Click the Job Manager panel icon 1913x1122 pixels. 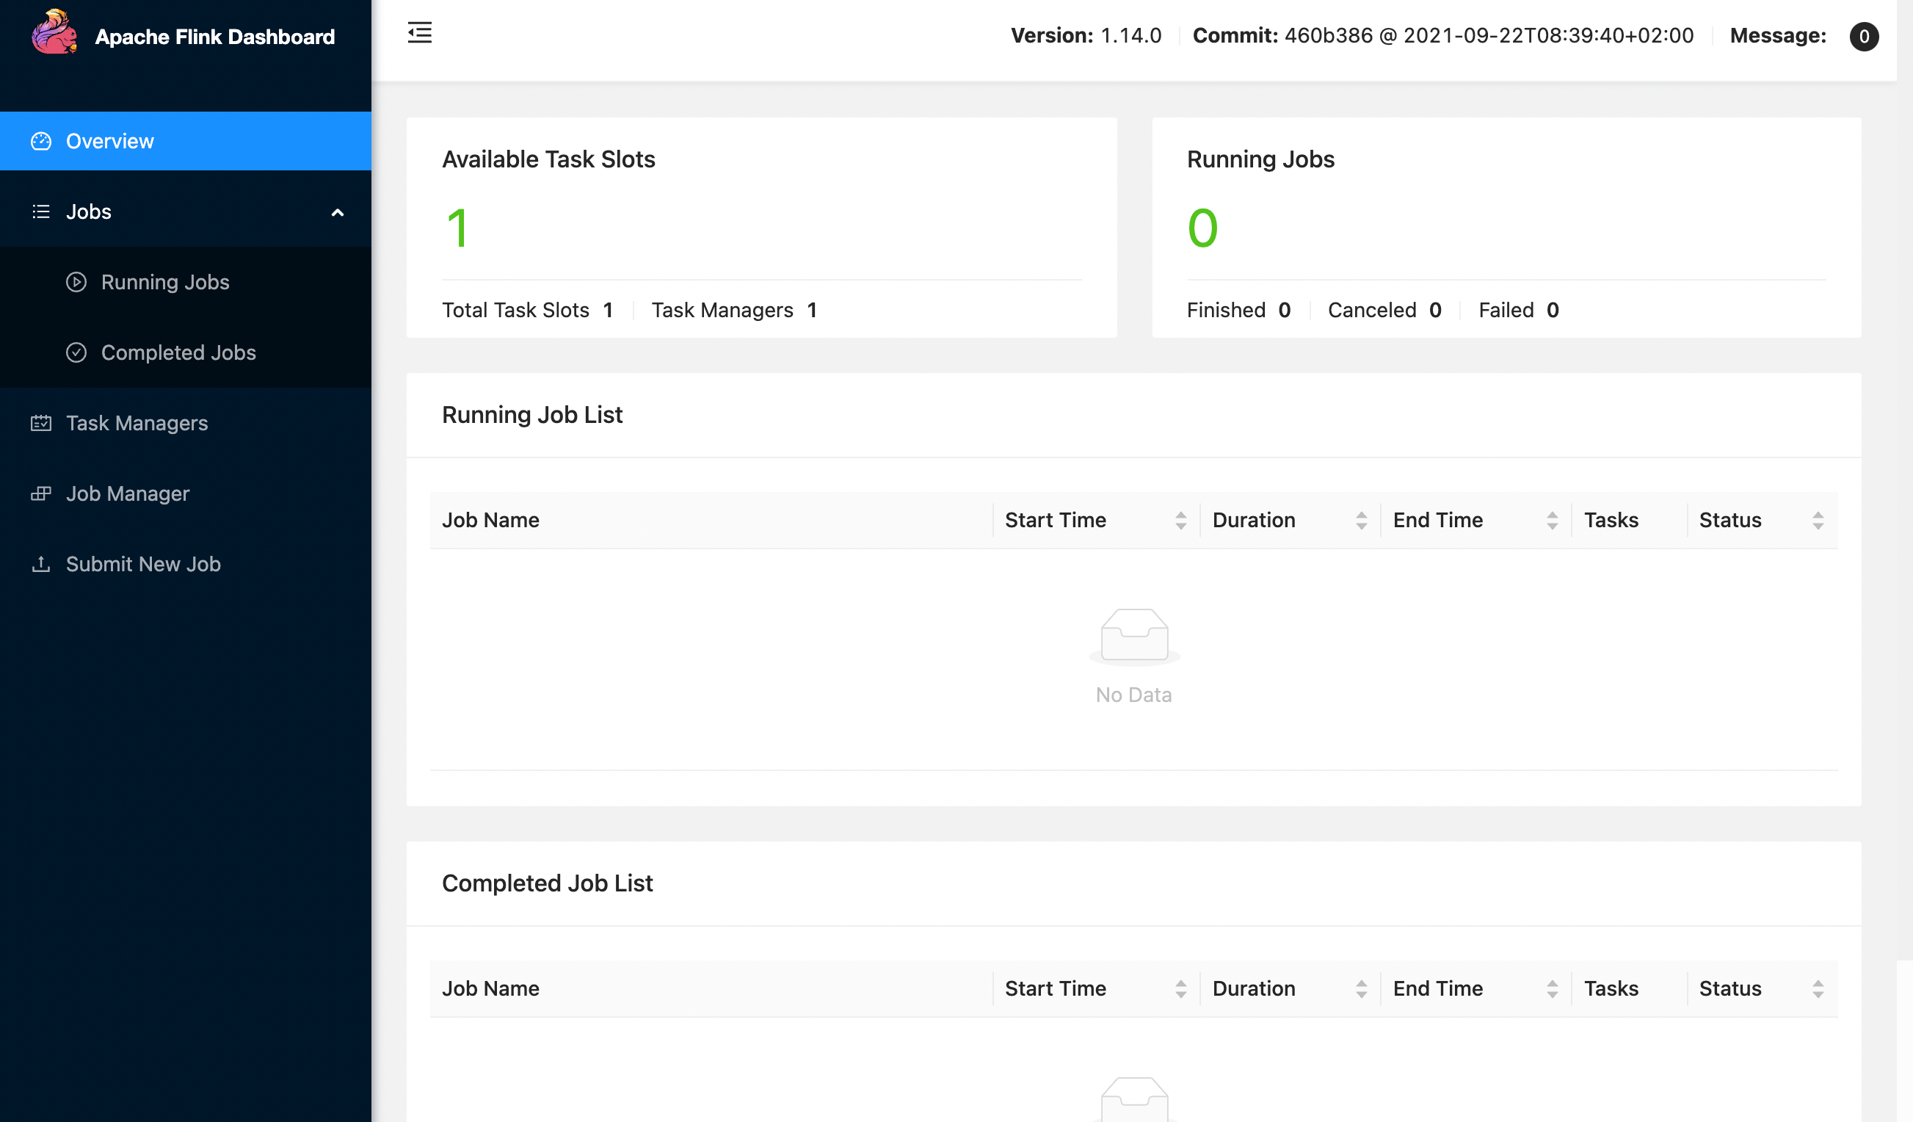(41, 493)
